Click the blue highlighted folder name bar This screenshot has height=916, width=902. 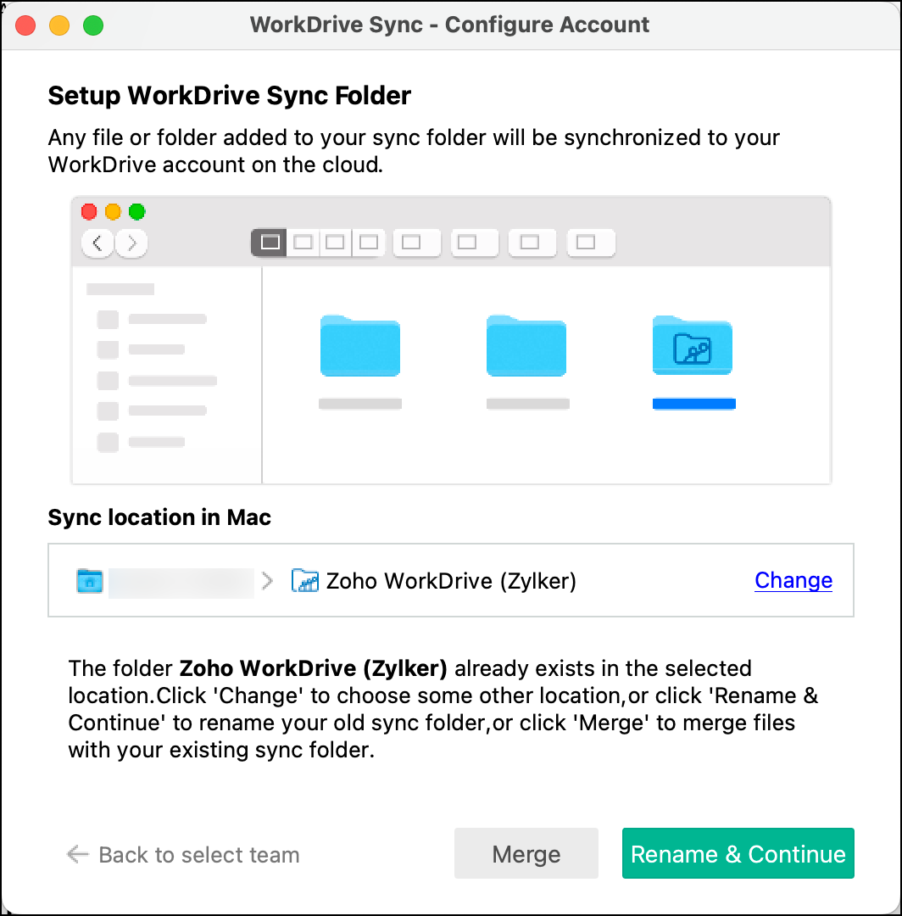(693, 404)
